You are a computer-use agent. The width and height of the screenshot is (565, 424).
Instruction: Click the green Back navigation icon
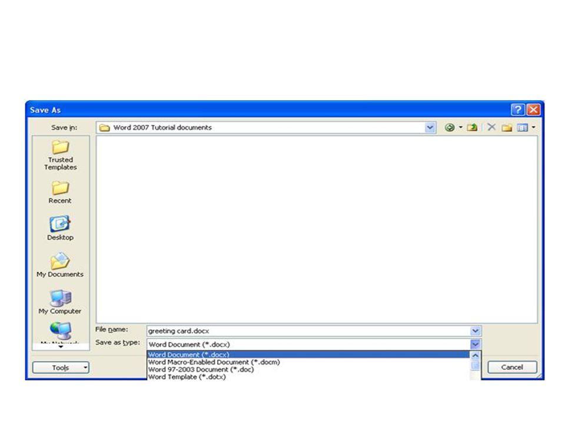click(x=449, y=127)
